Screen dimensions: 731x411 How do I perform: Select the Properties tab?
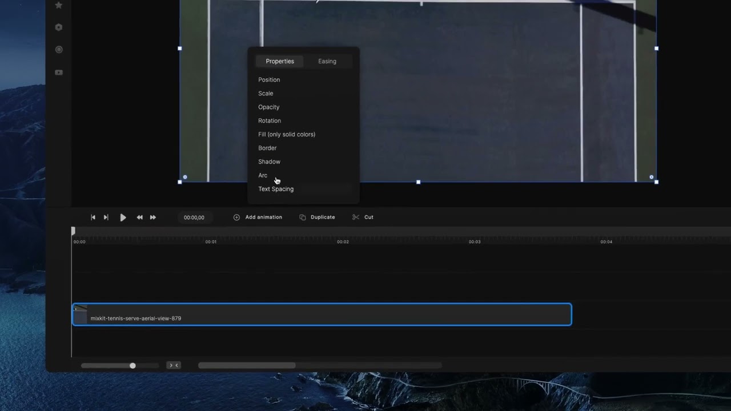click(280, 61)
